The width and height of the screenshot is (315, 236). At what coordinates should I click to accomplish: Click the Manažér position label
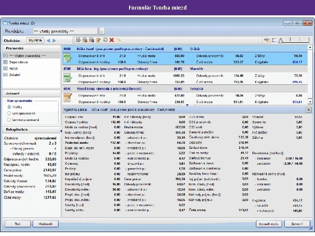coord(197,69)
